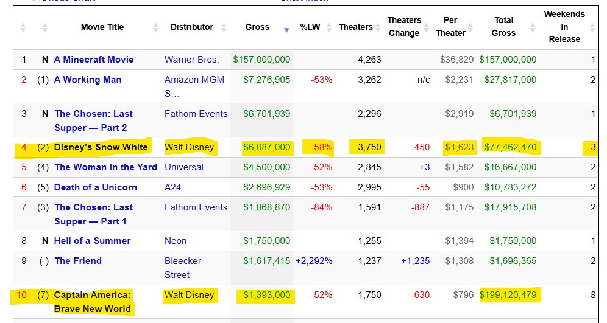Select the $6,087,000 Snow White gross
607x323 pixels.
tap(267, 147)
